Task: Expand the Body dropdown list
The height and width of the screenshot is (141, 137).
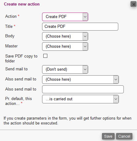Action: tap(65, 36)
